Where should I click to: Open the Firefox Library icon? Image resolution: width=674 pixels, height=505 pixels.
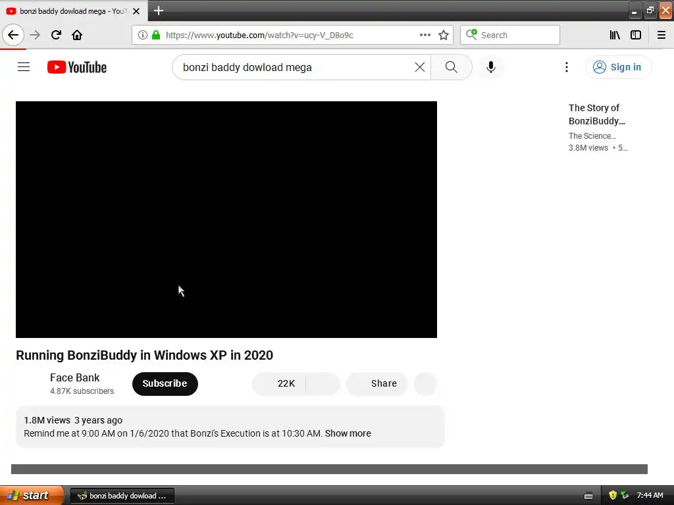(x=615, y=35)
